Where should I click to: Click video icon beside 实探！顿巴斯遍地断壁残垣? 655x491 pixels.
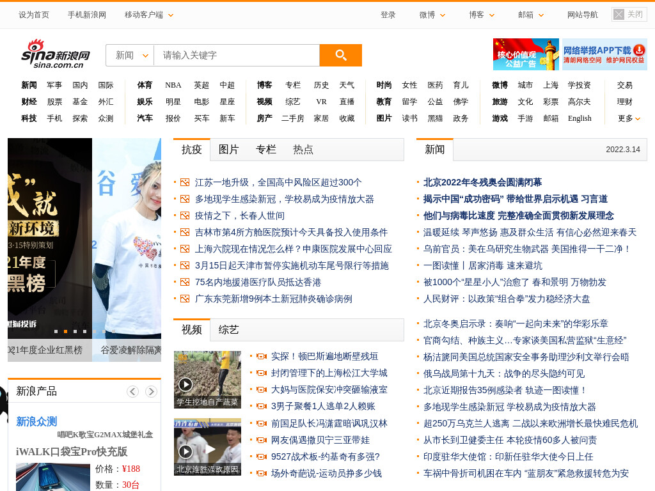point(262,357)
